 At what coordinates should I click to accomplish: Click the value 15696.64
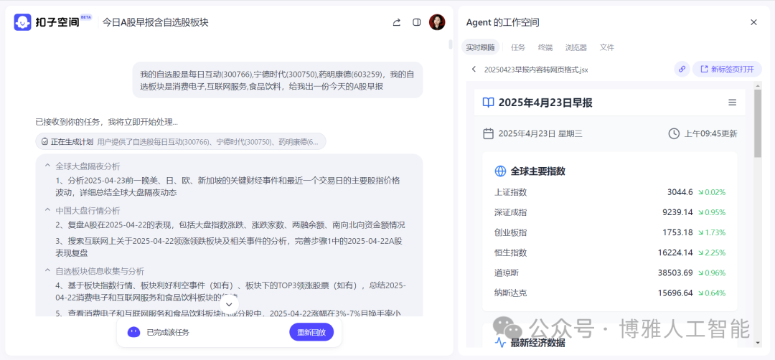[675, 293]
